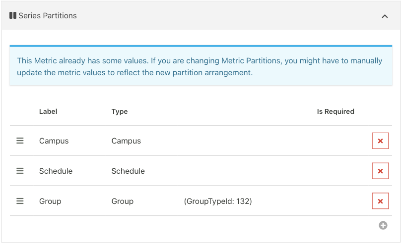Select the Schedule label cell
The width and height of the screenshot is (402, 244).
[x=56, y=171]
